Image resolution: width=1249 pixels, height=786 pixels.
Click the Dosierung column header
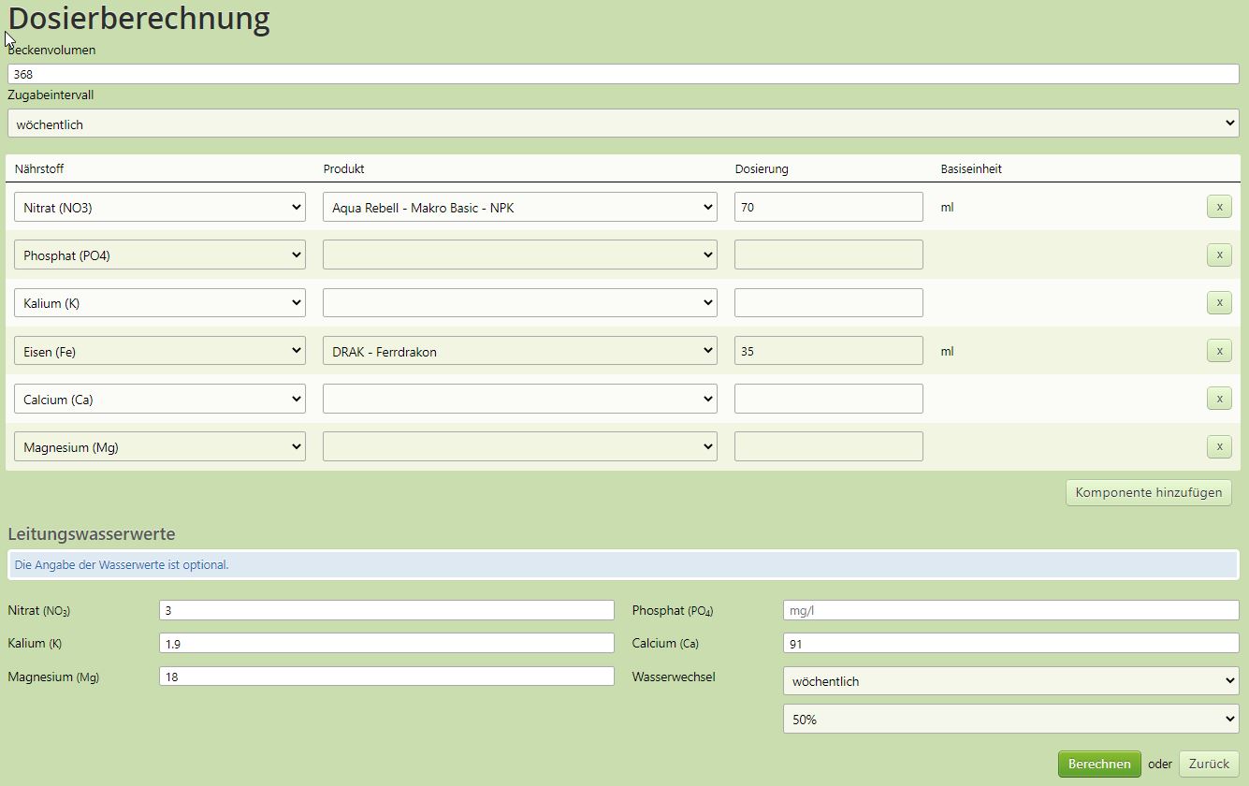[x=762, y=168]
